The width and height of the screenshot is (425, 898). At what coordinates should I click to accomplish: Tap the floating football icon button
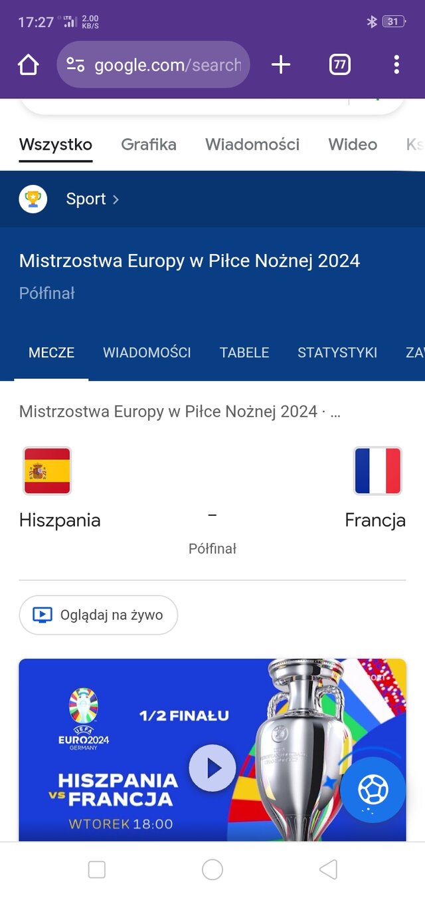click(x=373, y=790)
